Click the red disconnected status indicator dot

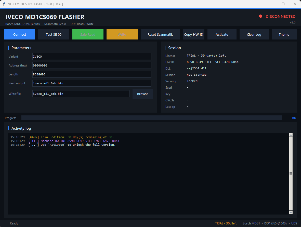point(260,16)
